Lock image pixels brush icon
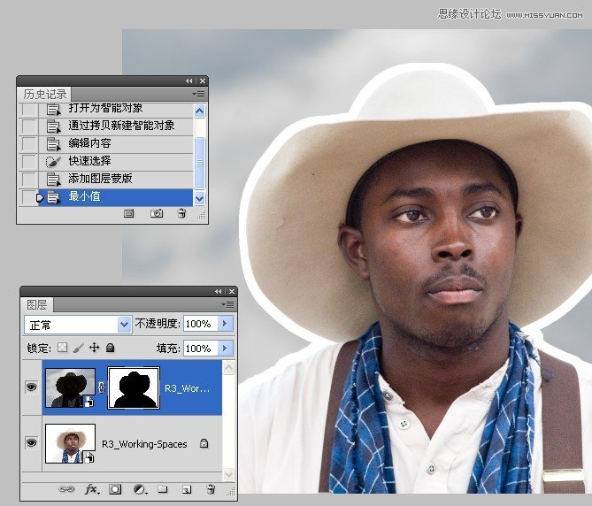Viewport: 592px width, 506px height. click(78, 348)
